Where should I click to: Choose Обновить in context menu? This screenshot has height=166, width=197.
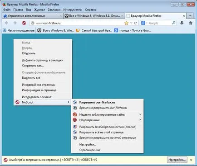[x=43, y=53]
